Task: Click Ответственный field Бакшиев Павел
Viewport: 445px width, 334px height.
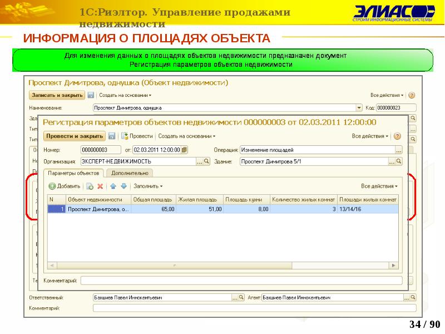Action: [x=162, y=297]
